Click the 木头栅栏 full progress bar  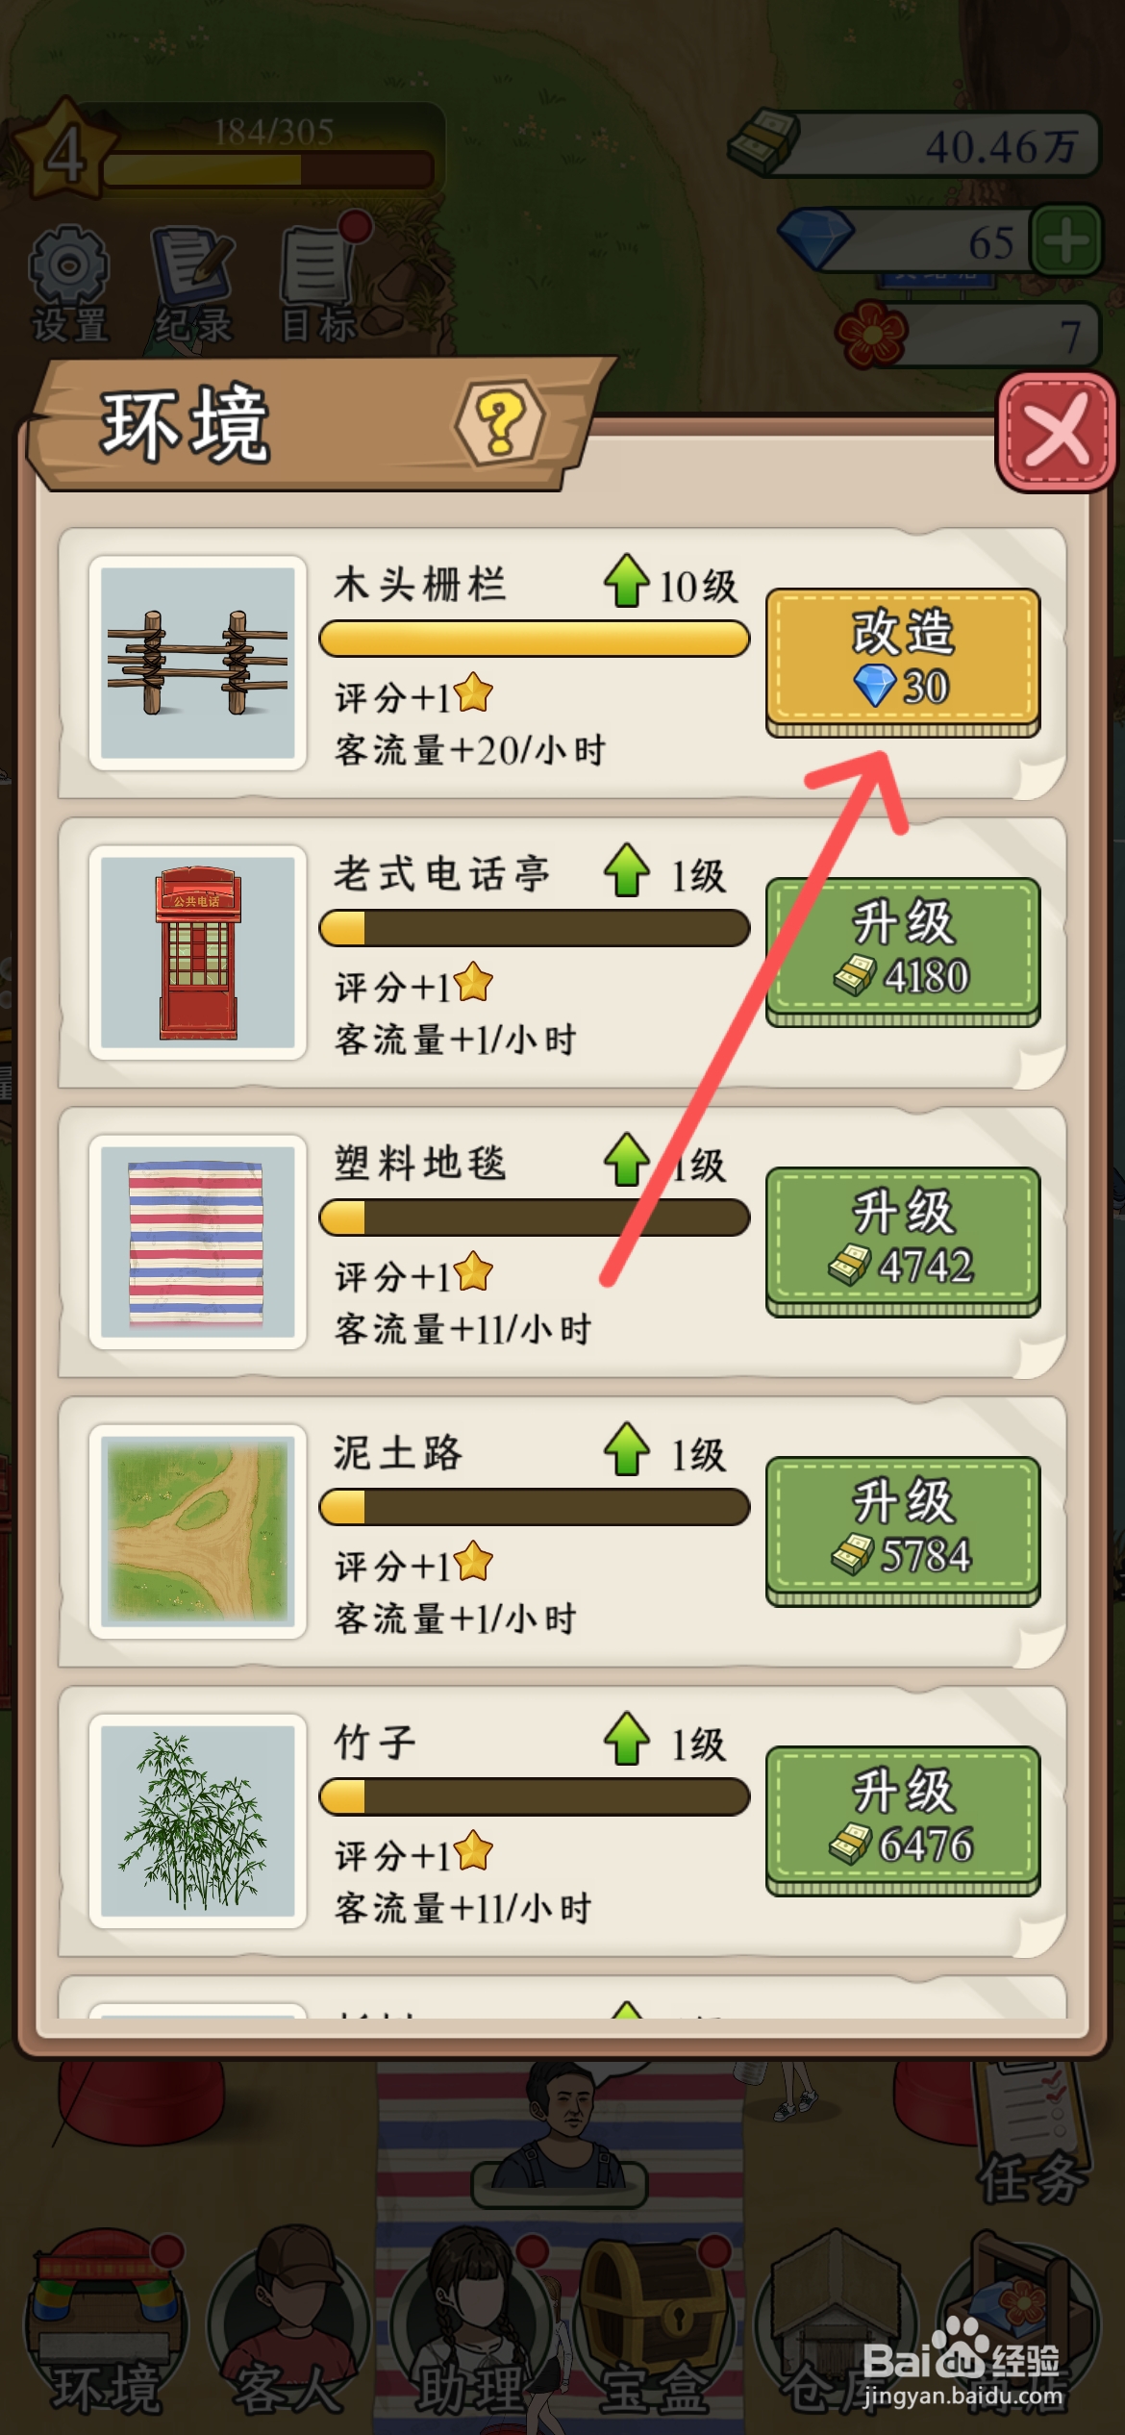pos(534,639)
